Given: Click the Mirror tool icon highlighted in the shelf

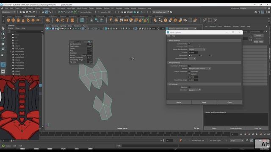Looking at the screenshot, I should tap(146, 20).
